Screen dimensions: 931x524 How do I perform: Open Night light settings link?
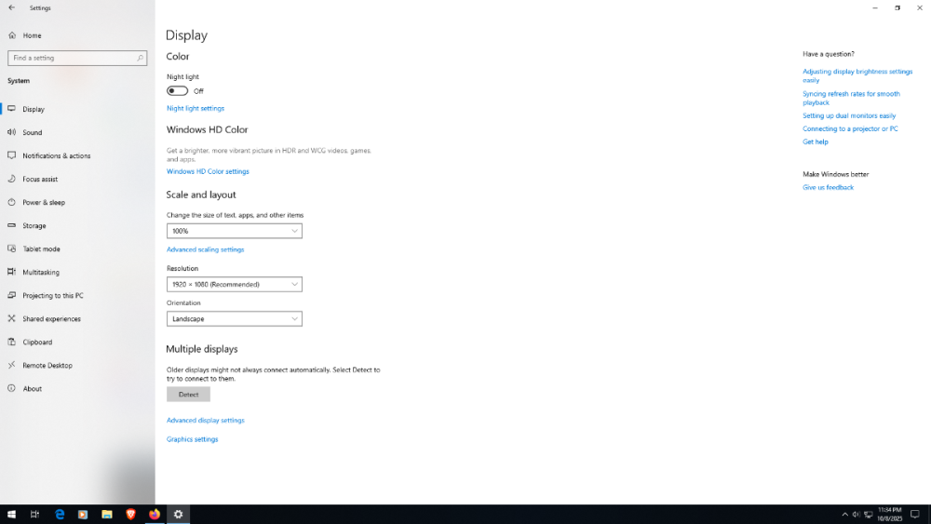pyautogui.click(x=195, y=108)
